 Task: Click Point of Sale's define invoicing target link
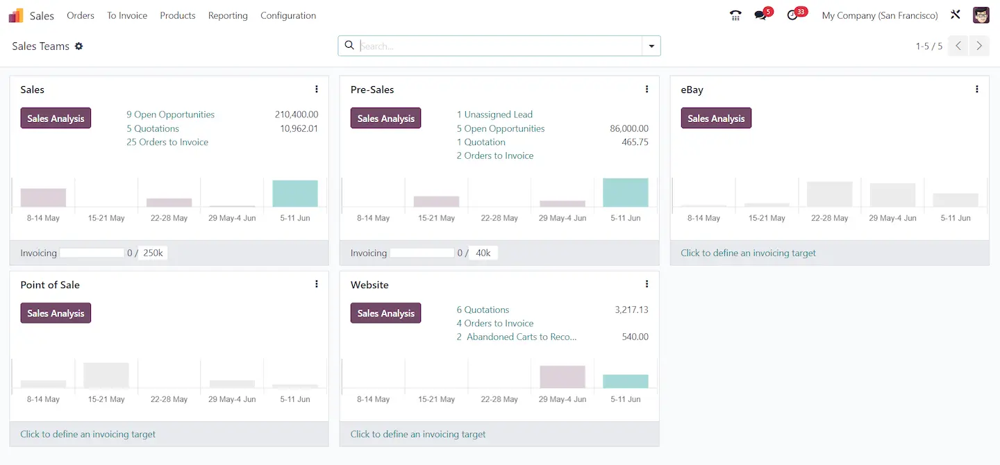click(x=88, y=434)
